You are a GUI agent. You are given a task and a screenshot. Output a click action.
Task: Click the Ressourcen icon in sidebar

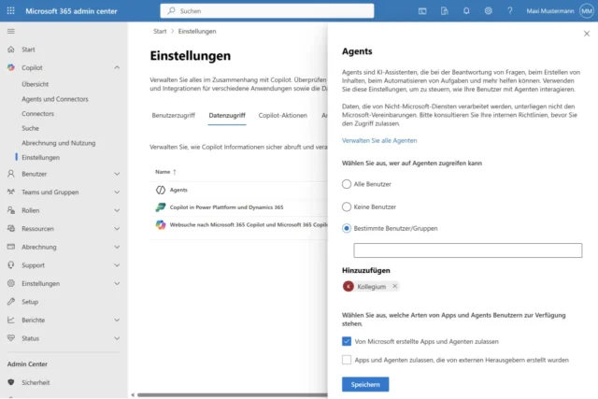pos(11,229)
